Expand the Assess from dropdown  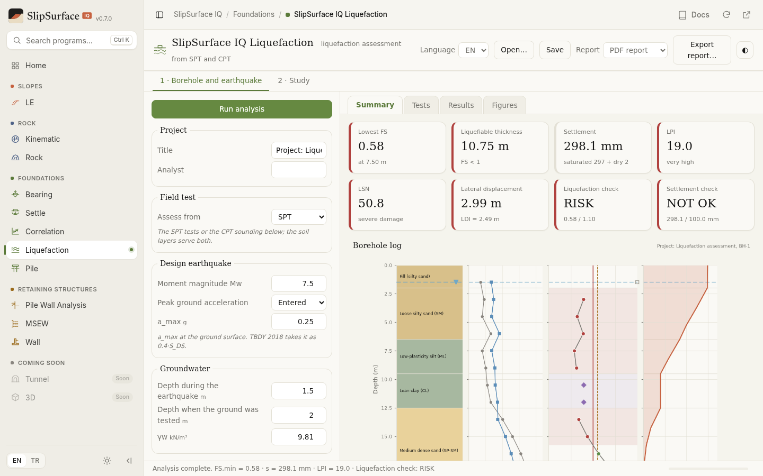pos(299,217)
